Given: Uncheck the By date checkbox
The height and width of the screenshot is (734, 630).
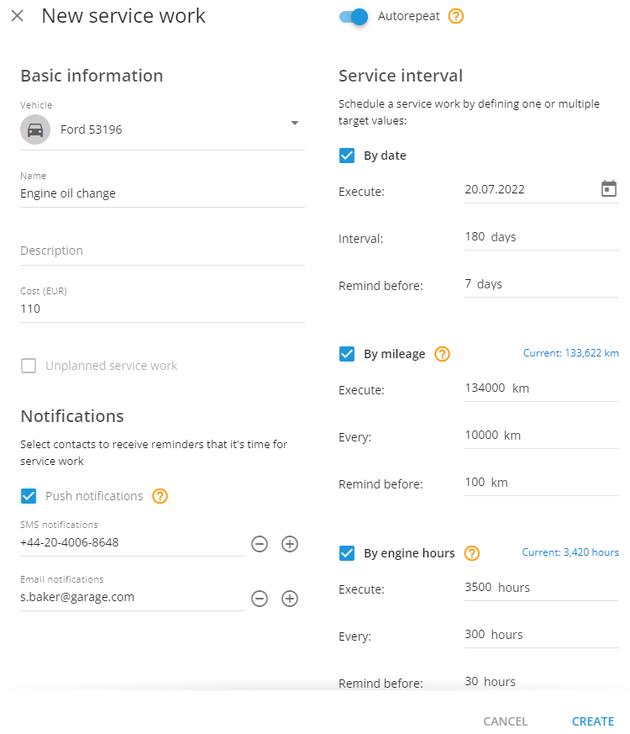Looking at the screenshot, I should [347, 156].
